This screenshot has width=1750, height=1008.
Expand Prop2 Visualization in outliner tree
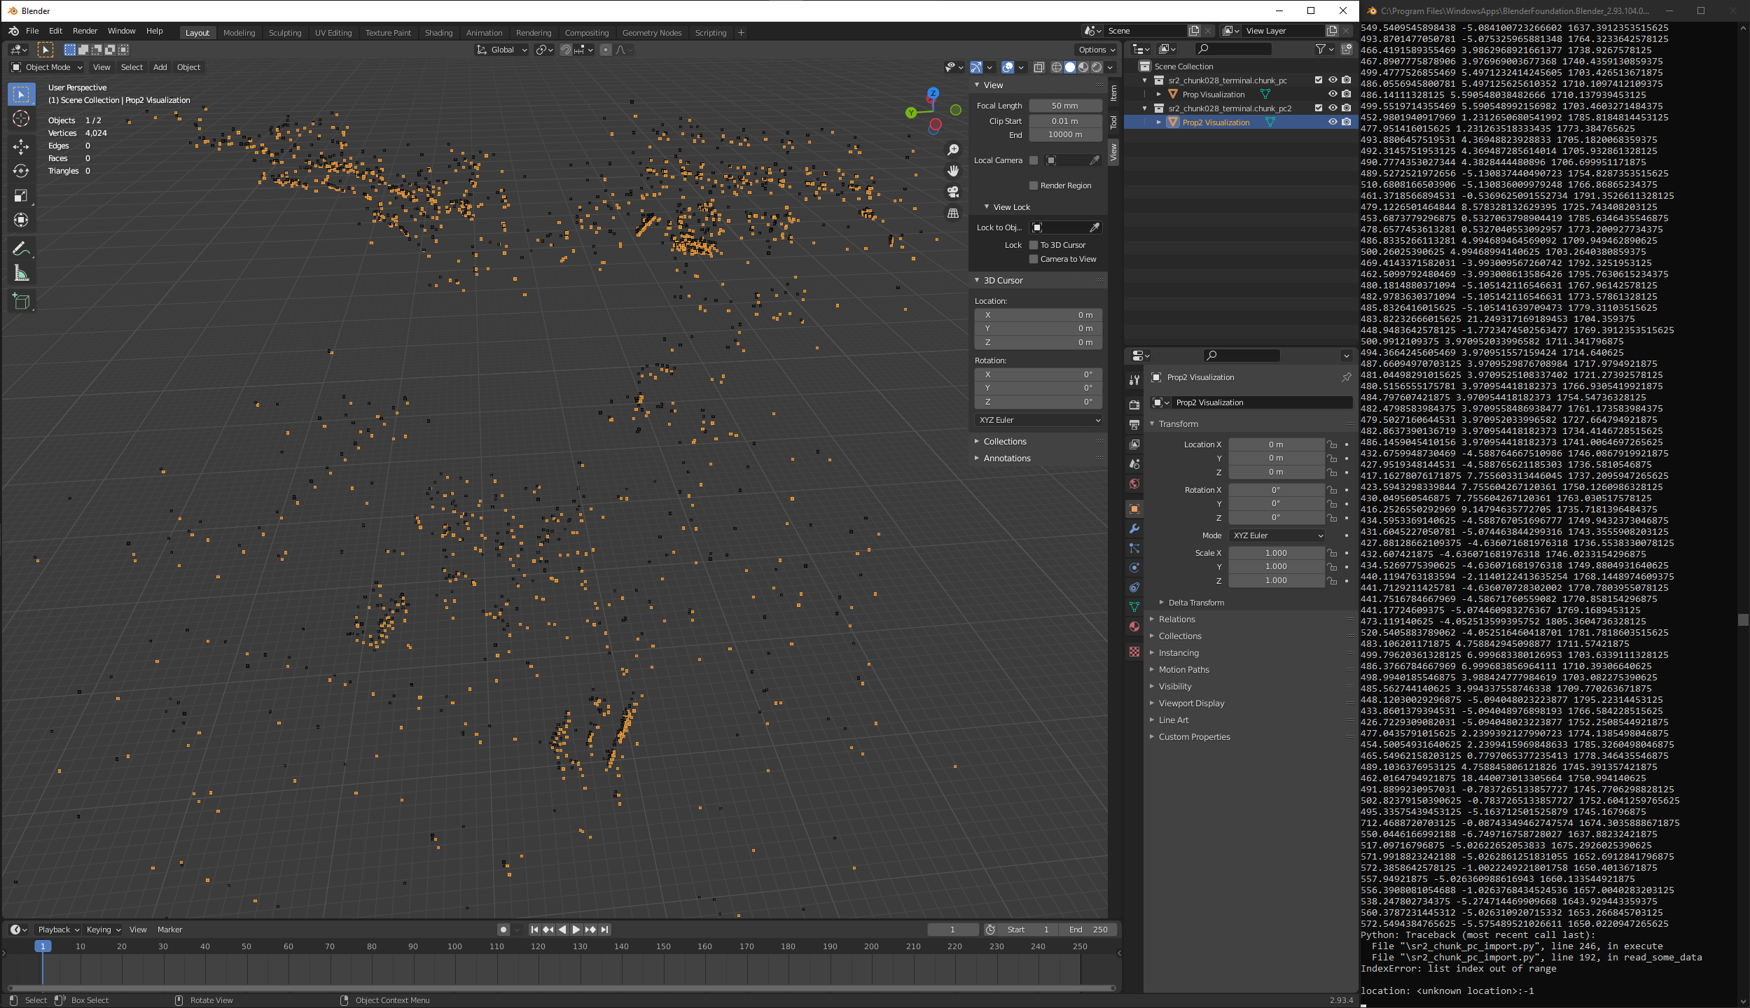(1159, 122)
